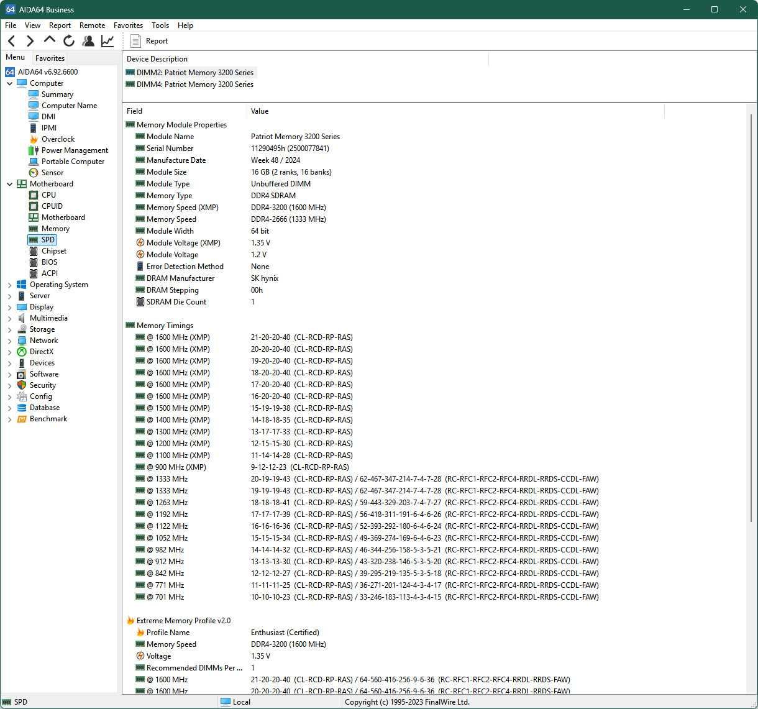Open the Portable Computer tree item
Image resolution: width=758 pixels, height=709 pixels.
(73, 162)
